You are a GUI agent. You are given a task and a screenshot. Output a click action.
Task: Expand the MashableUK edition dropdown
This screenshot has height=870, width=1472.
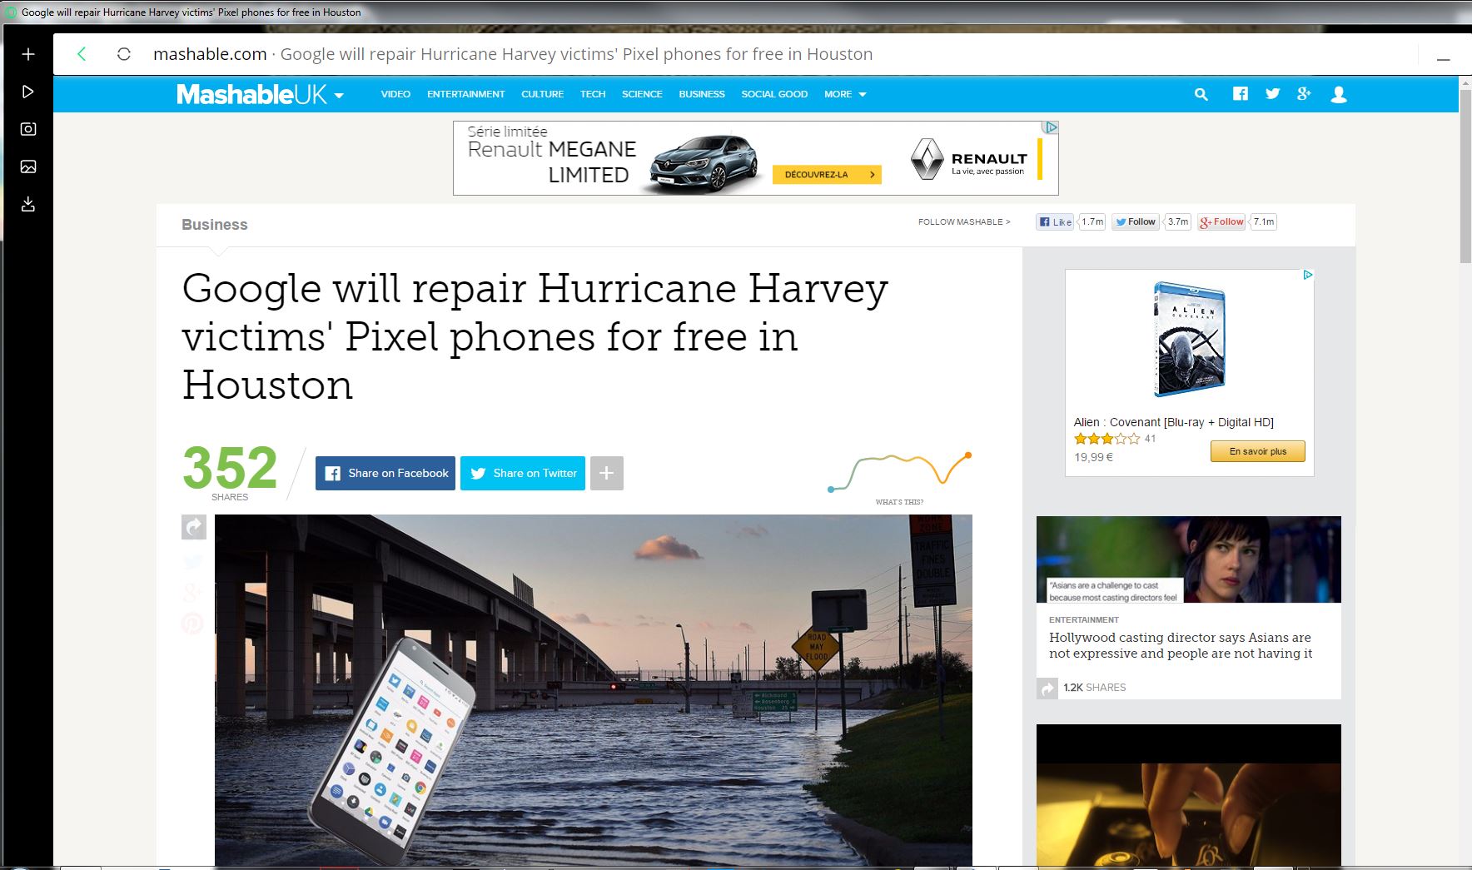point(339,96)
